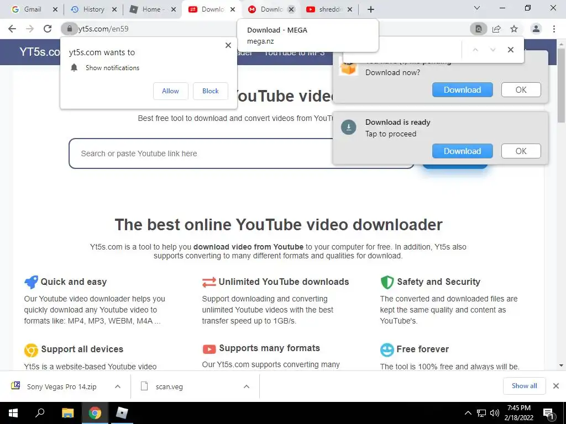Click OK in the pending file popup
Image resolution: width=566 pixels, height=424 pixels.
521,90
